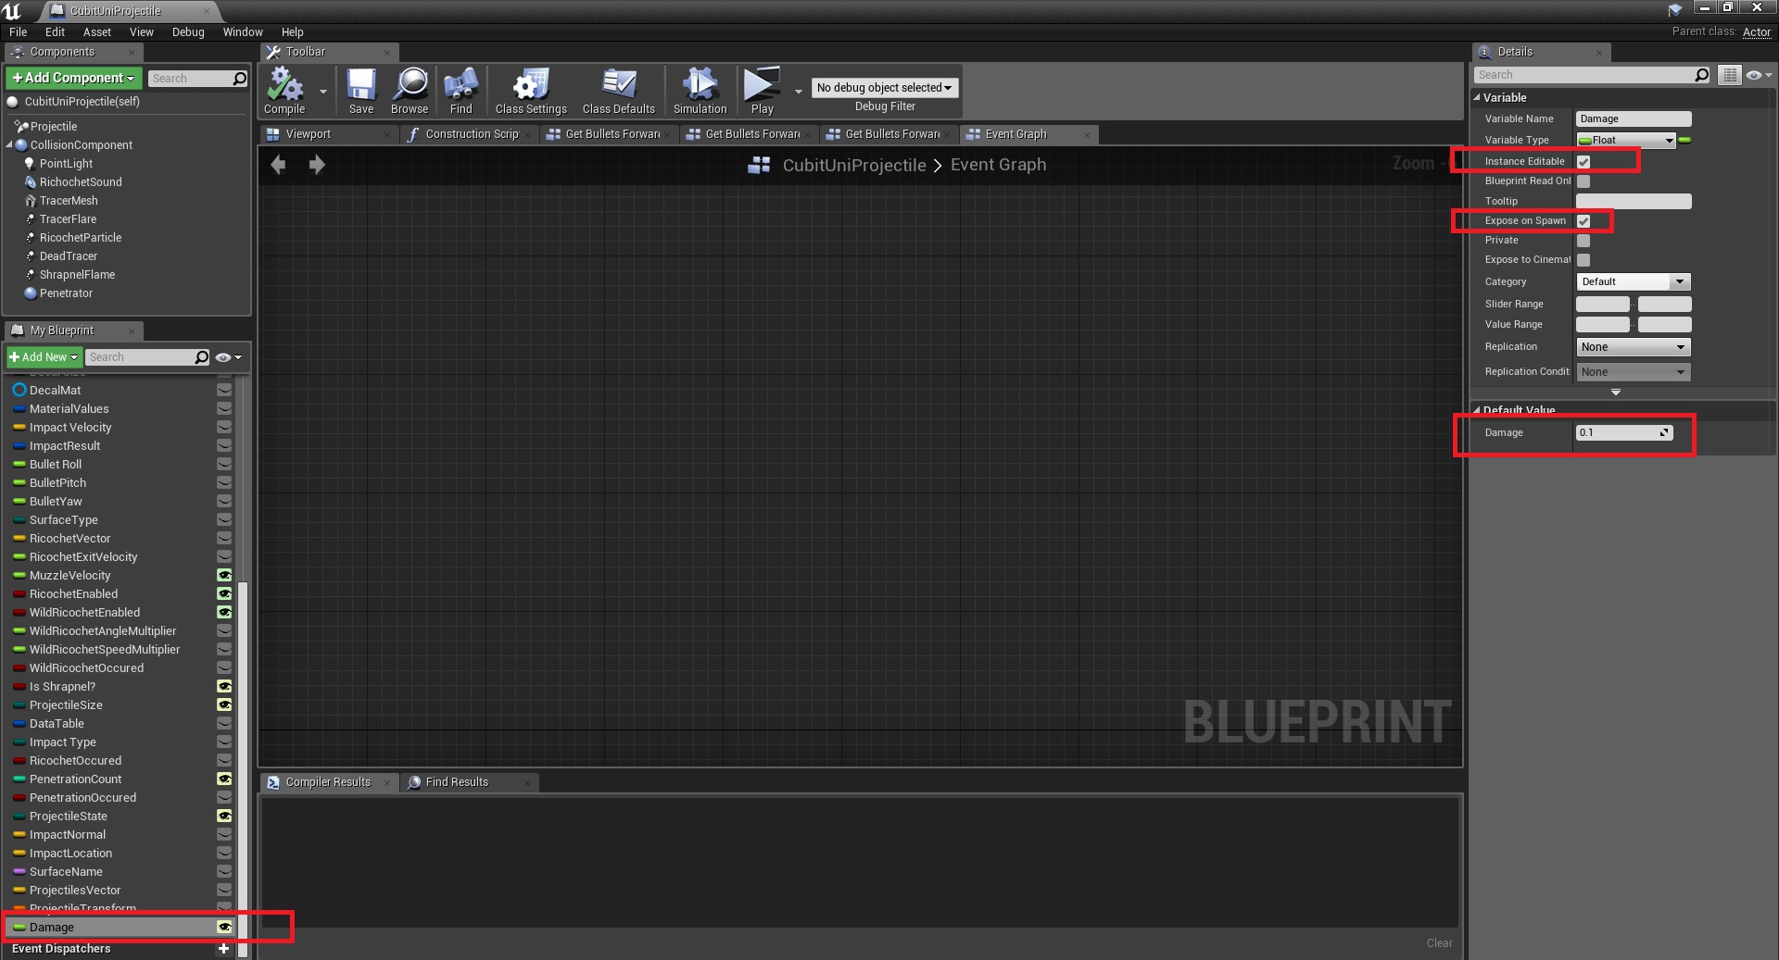Open Class Settings
The width and height of the screenshot is (1779, 960).
pyautogui.click(x=529, y=90)
